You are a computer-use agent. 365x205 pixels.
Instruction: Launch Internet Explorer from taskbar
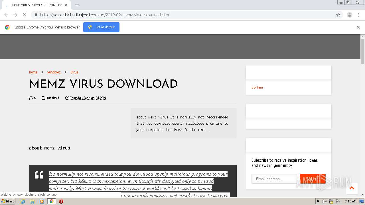[x=23, y=201]
